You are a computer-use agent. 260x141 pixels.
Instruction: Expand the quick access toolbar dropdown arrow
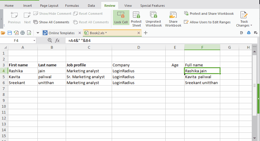[x=38, y=33]
